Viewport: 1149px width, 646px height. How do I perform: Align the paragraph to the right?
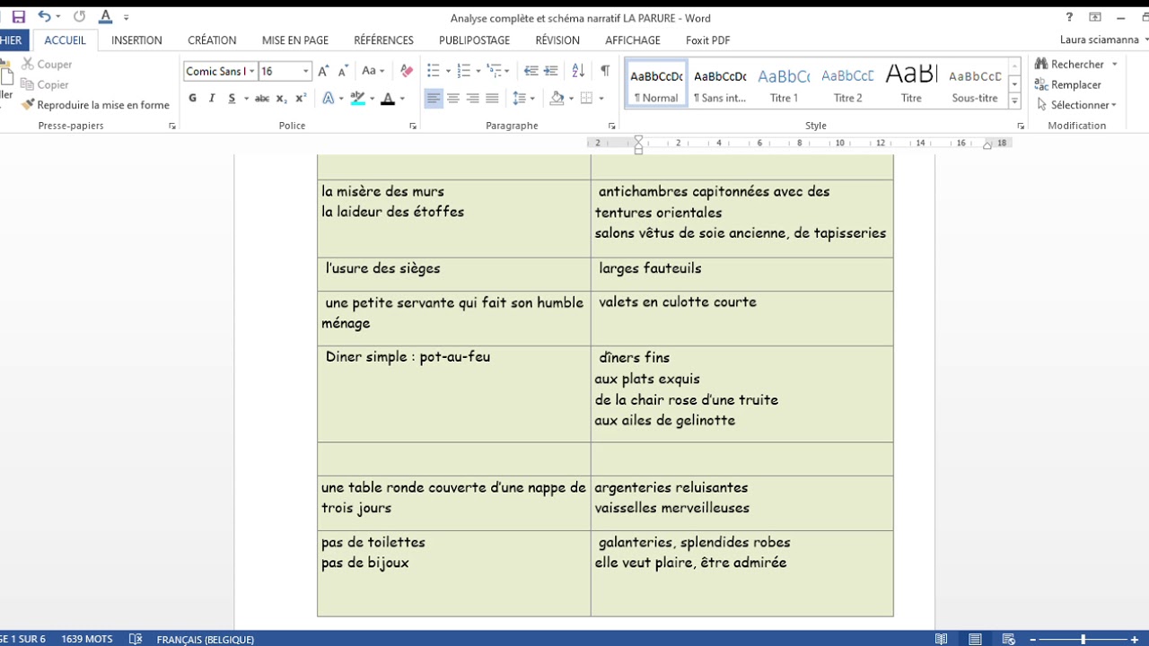tap(472, 99)
